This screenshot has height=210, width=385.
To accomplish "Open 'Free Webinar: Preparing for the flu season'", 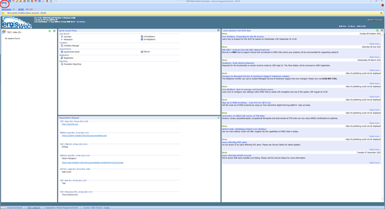I will (x=243, y=36).
